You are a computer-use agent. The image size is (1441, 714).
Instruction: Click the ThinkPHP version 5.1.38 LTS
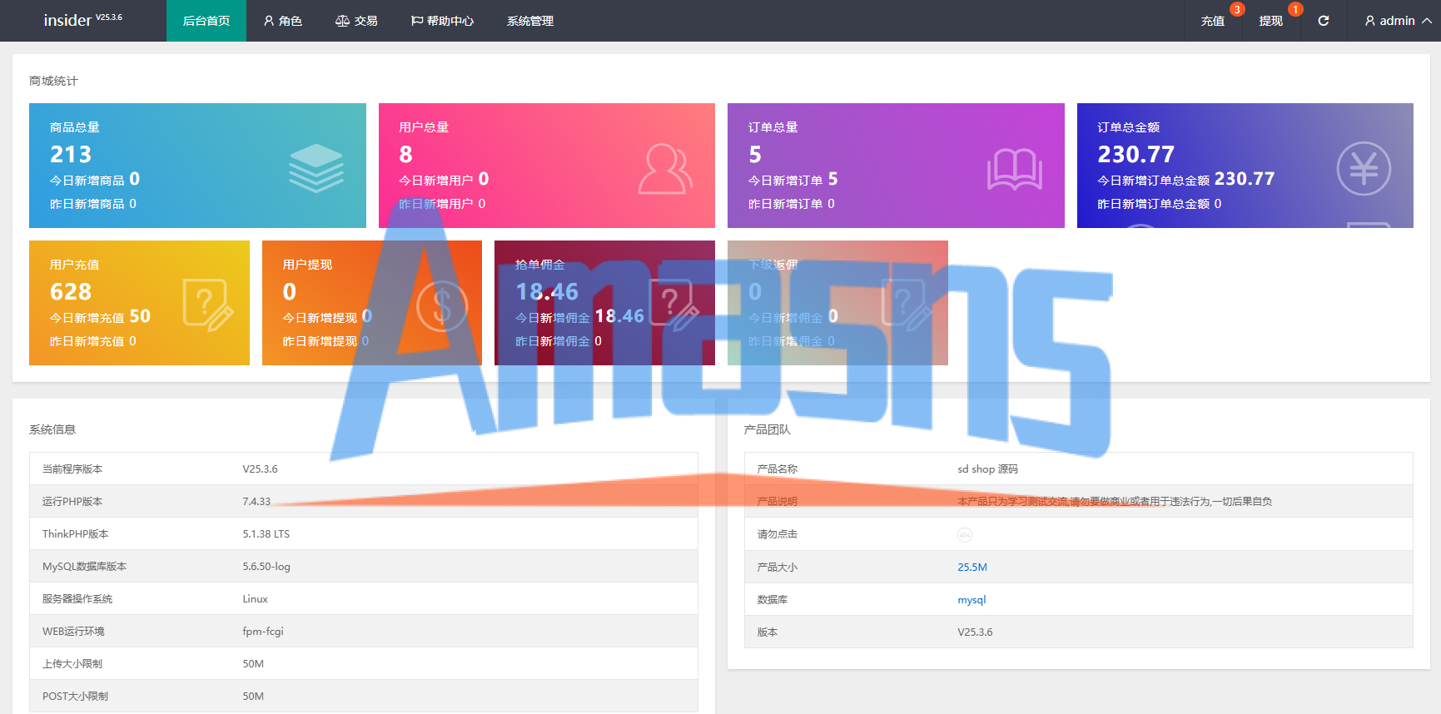[x=266, y=533]
